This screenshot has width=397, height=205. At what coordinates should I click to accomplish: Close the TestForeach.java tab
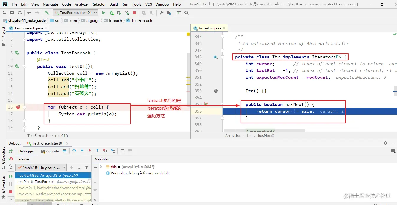tap(46, 28)
